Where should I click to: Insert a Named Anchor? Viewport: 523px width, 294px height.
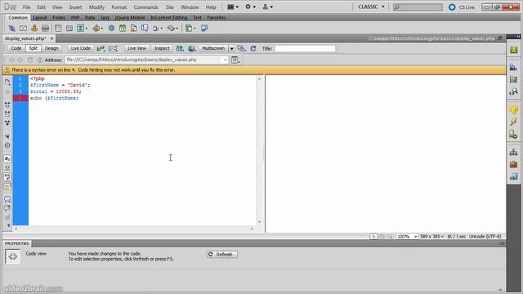pyautogui.click(x=34, y=29)
